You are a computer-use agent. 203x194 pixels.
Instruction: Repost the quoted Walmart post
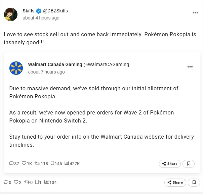(37, 163)
